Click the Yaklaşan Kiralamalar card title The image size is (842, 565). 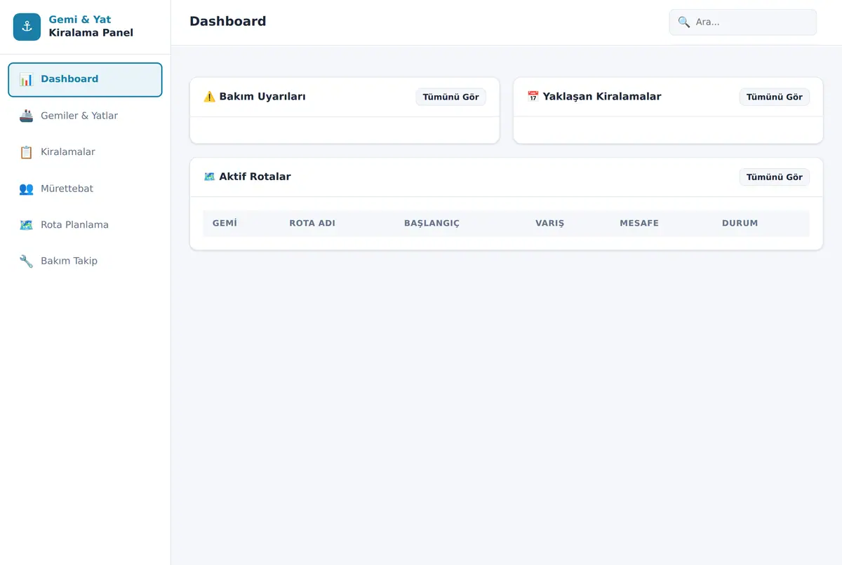[602, 97]
